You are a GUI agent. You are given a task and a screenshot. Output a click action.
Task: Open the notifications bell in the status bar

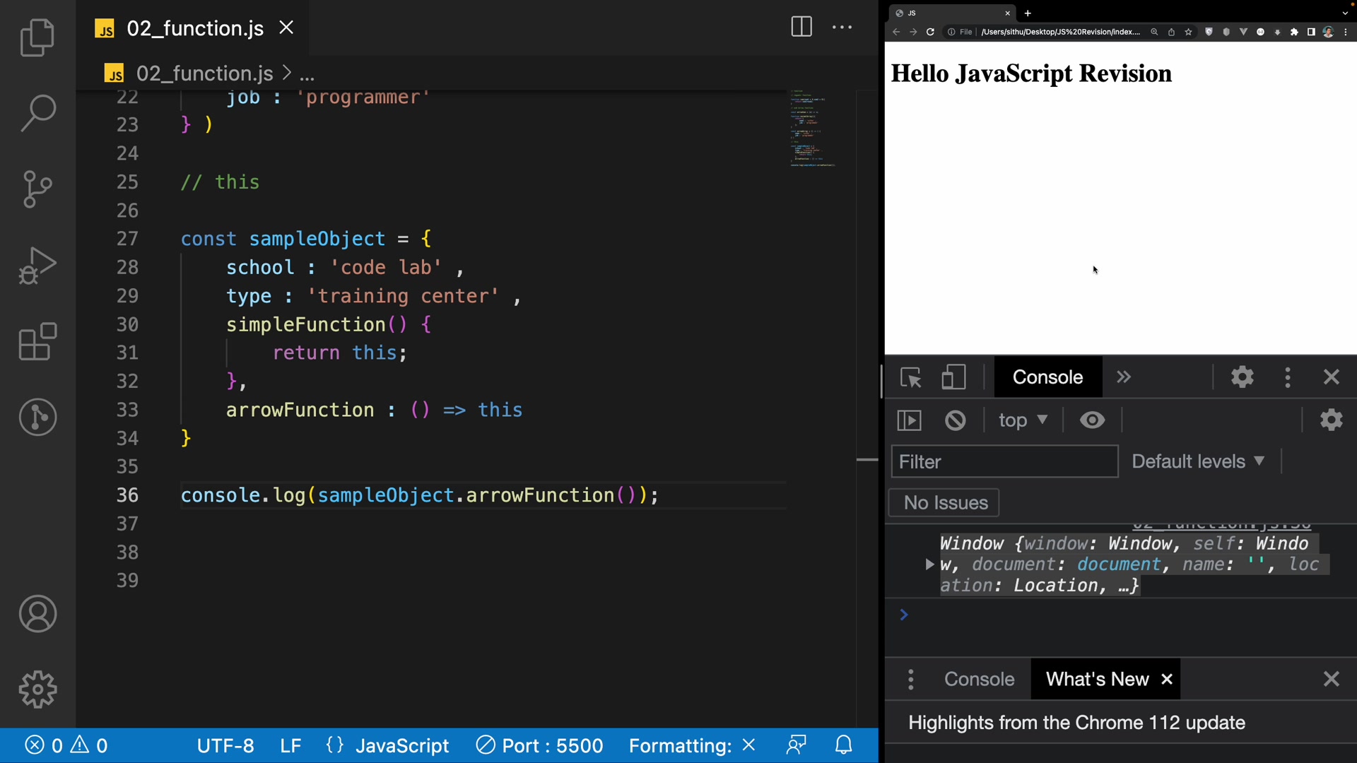tap(844, 745)
